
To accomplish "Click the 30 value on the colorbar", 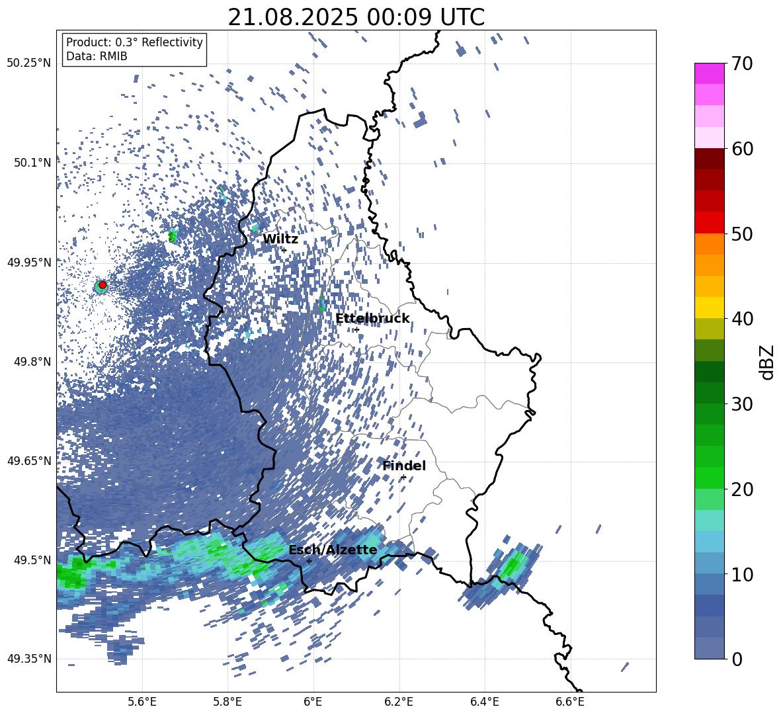I will point(742,404).
